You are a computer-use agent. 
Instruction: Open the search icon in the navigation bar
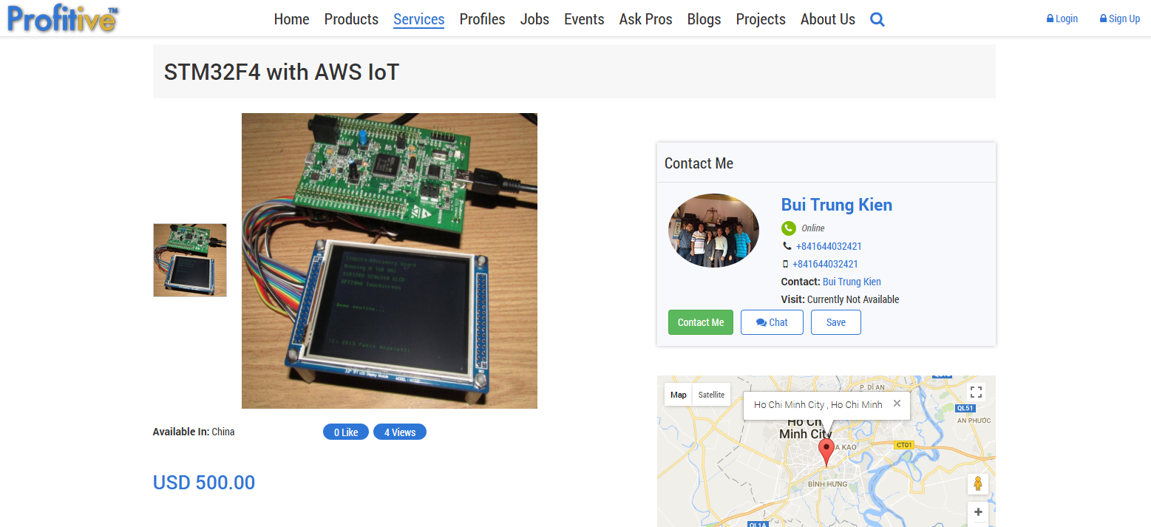[877, 19]
